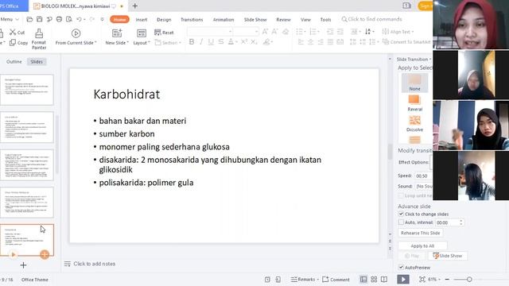509x286 pixels.
Task: Click the status bar slideshow play button
Action: [403, 279]
